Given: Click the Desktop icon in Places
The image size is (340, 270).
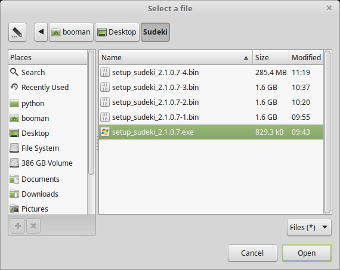Looking at the screenshot, I should pos(14,134).
